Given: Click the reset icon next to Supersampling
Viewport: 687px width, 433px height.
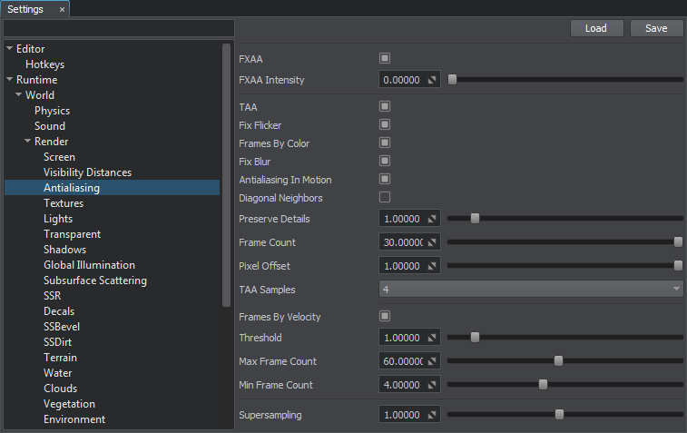Looking at the screenshot, I should coord(432,414).
